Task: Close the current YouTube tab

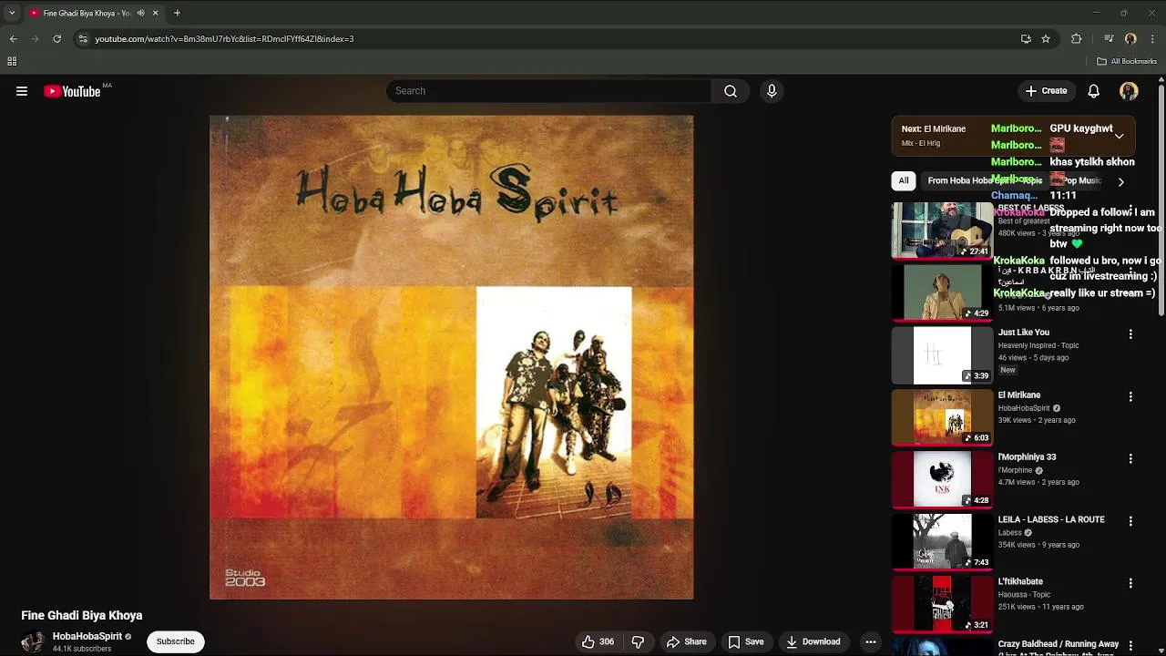Action: click(155, 13)
